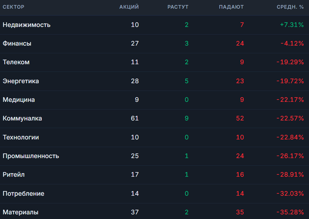
Task: Sort by the СРЕДН. % column header
Action: 290,7
